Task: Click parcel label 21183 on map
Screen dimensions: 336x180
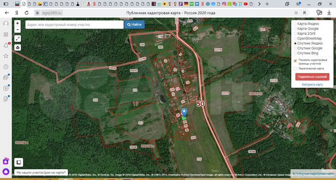Action: pyautogui.click(x=273, y=80)
